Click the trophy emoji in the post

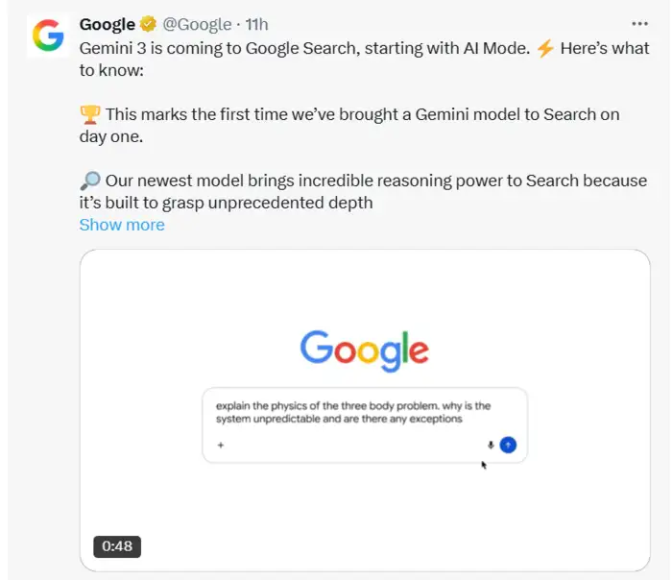click(x=89, y=114)
